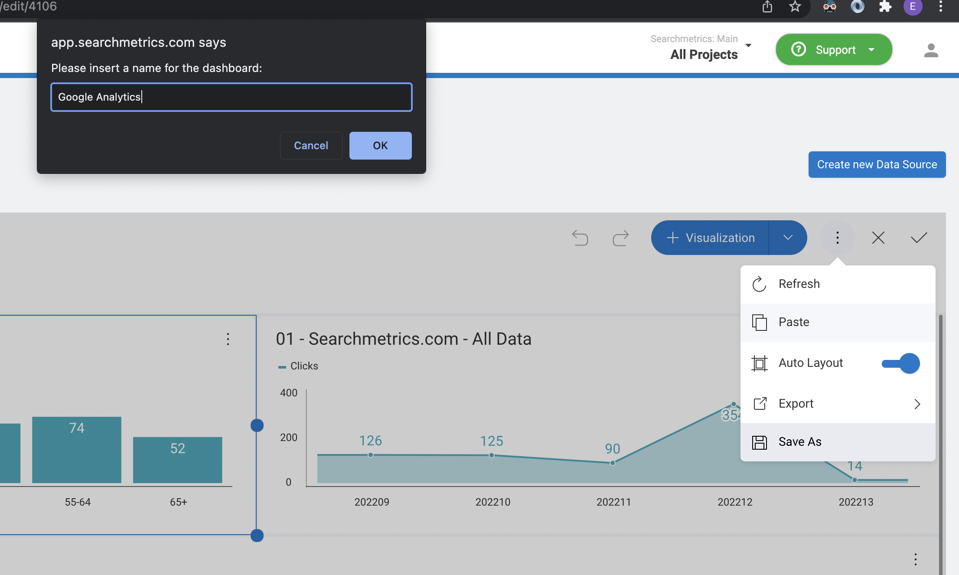959x575 pixels.
Task: Click the 90 data point label
Action: (x=613, y=448)
